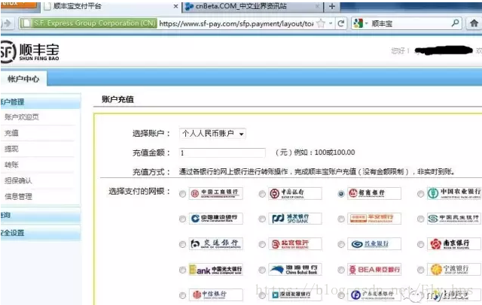Select the 宁波银行 radio button
The image size is (482, 305).
(420, 270)
